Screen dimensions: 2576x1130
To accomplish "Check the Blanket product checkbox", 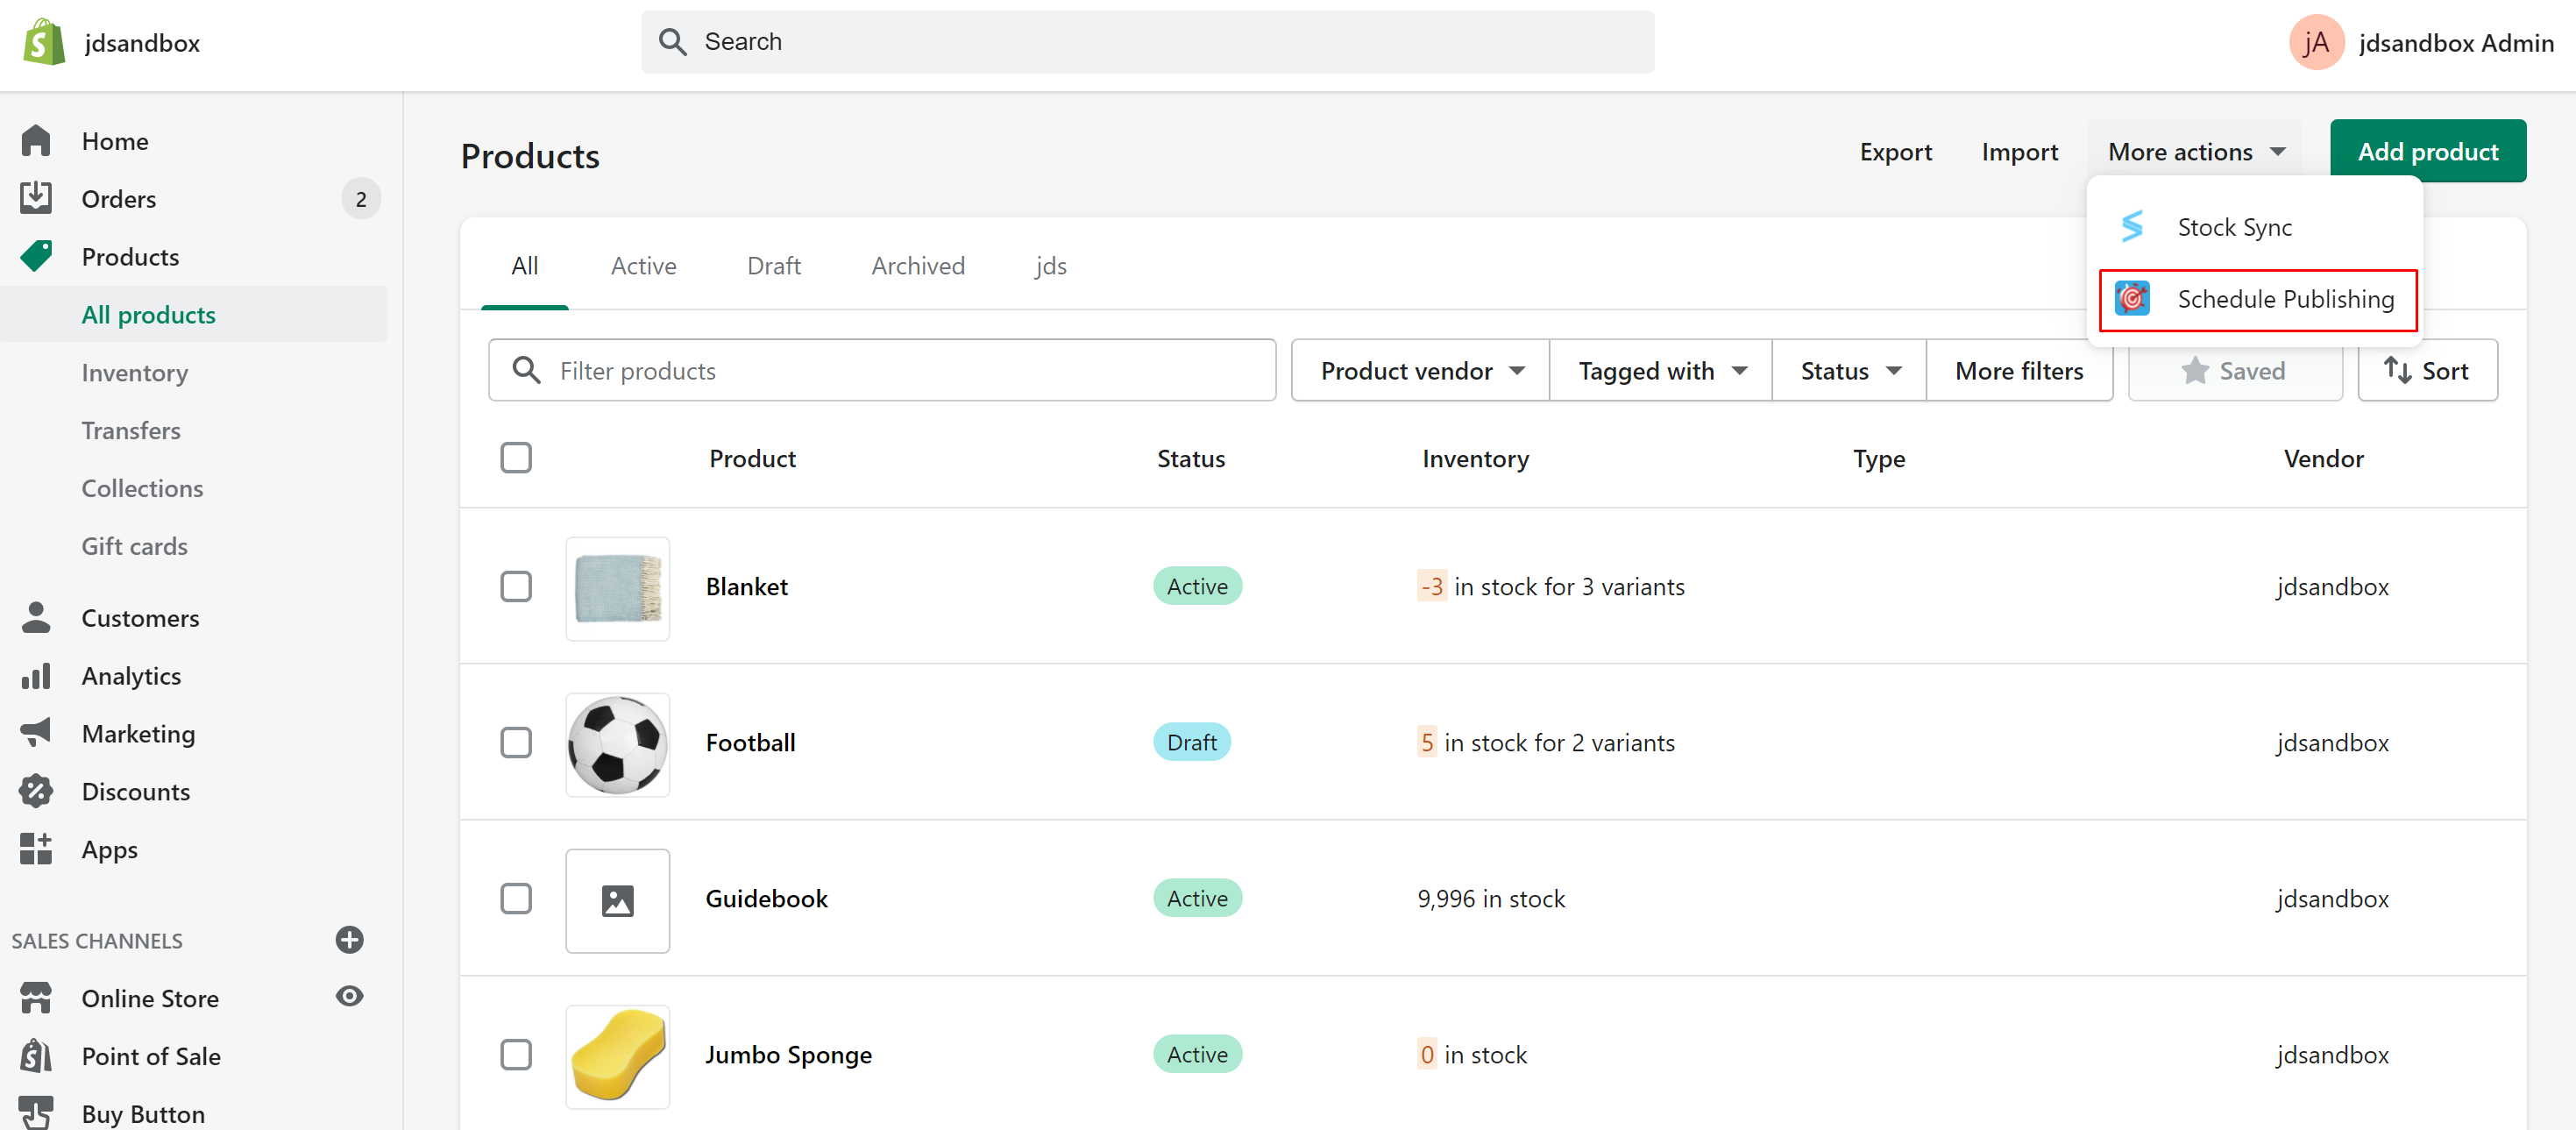I will [x=516, y=587].
